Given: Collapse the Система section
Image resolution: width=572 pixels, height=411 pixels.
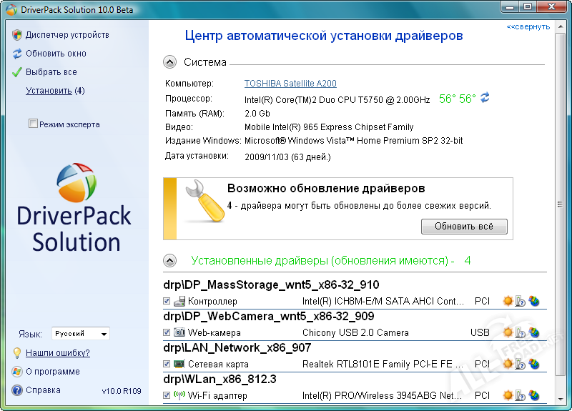Looking at the screenshot, I should [169, 62].
